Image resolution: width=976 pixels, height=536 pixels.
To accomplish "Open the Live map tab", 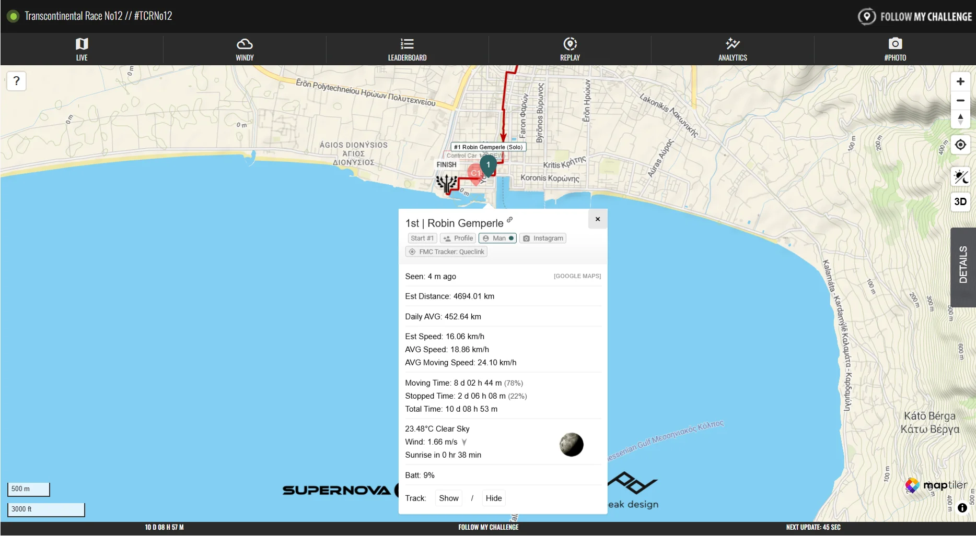I will (82, 49).
